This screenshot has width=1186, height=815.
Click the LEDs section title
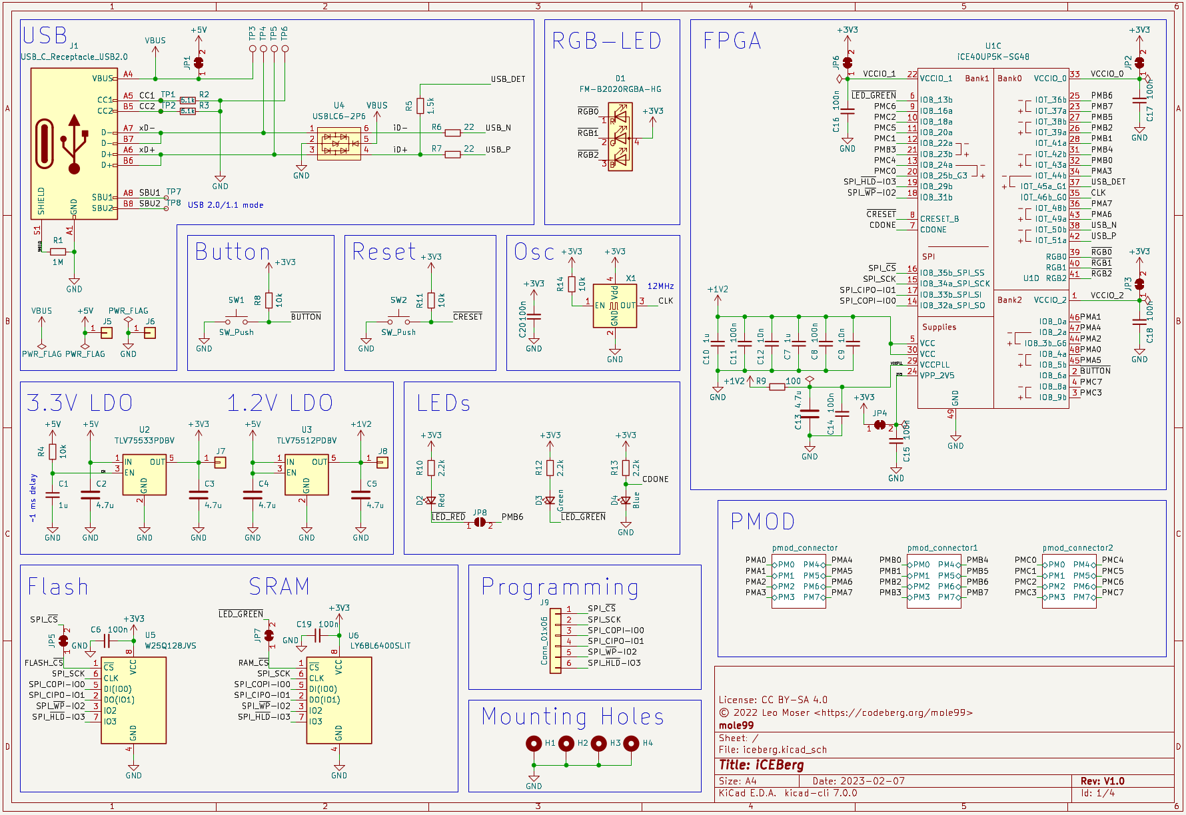coord(444,403)
